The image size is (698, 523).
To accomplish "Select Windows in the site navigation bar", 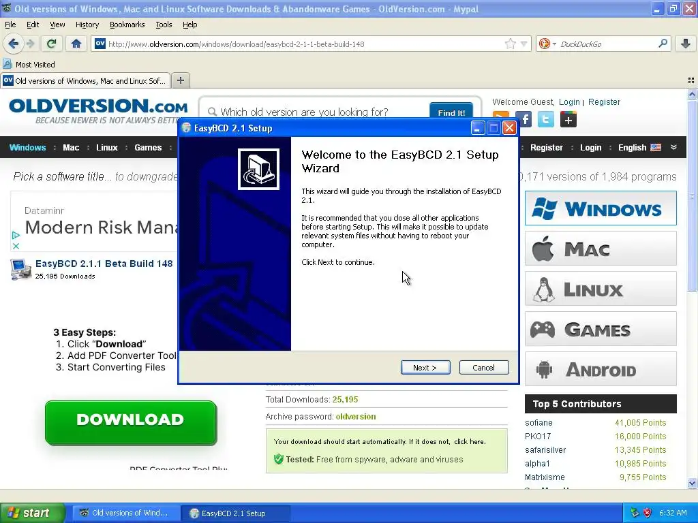I will click(27, 148).
